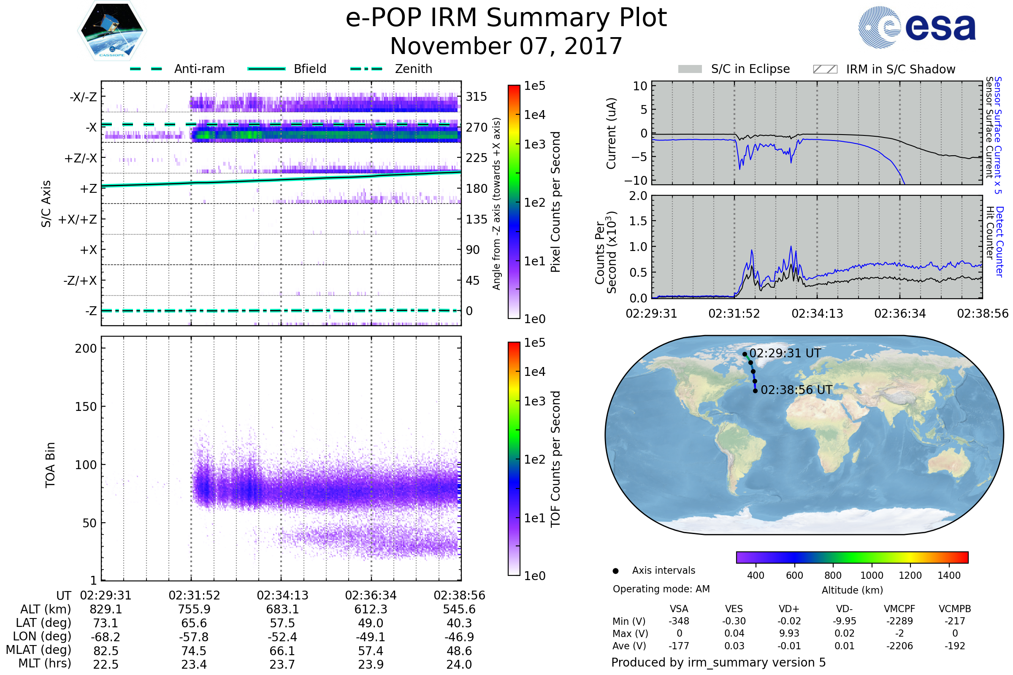Click the CASSIOPE mission hexagon logo

(x=112, y=31)
